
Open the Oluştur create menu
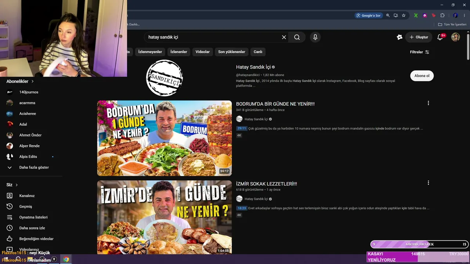419,37
